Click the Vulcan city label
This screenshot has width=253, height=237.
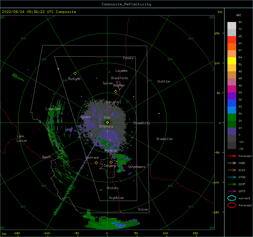coord(143,209)
